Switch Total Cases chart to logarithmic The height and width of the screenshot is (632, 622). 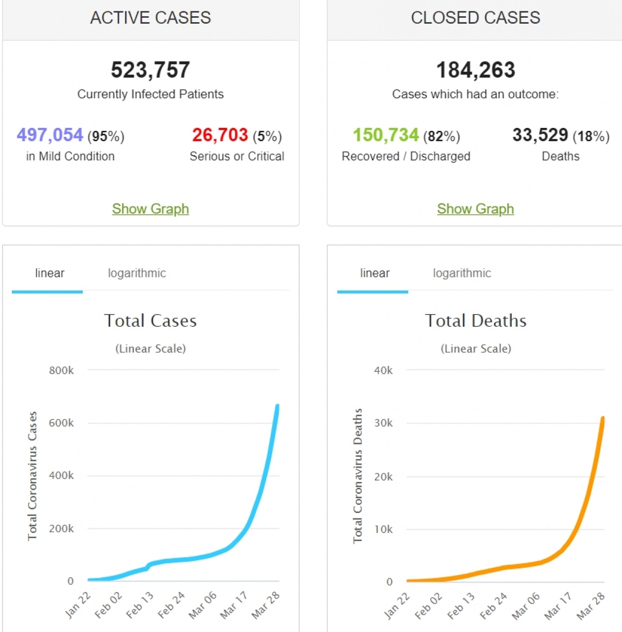coord(137,273)
